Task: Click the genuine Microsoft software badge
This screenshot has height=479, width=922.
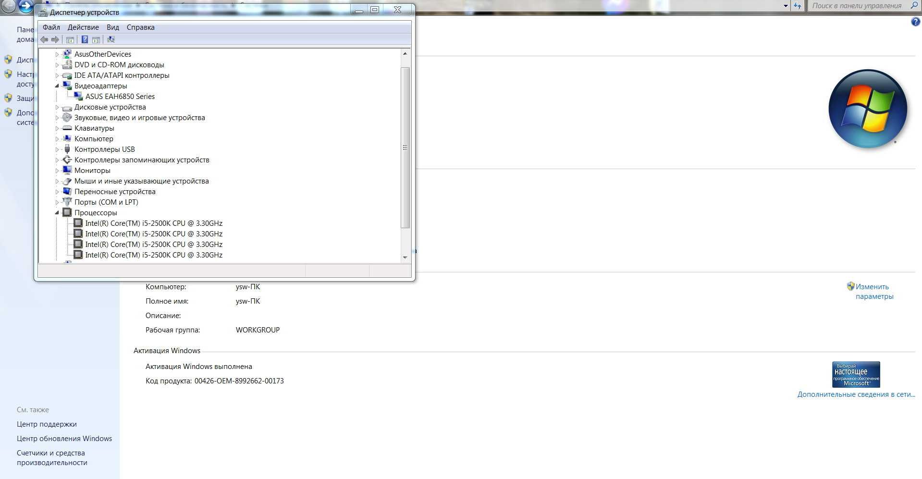Action: pos(856,374)
